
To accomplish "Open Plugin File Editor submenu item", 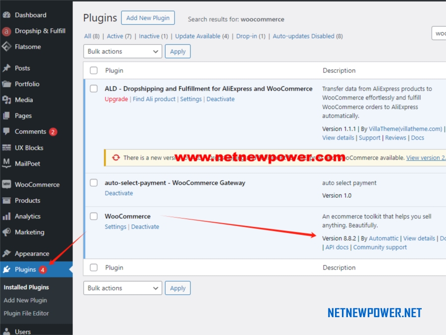I will 26,313.
